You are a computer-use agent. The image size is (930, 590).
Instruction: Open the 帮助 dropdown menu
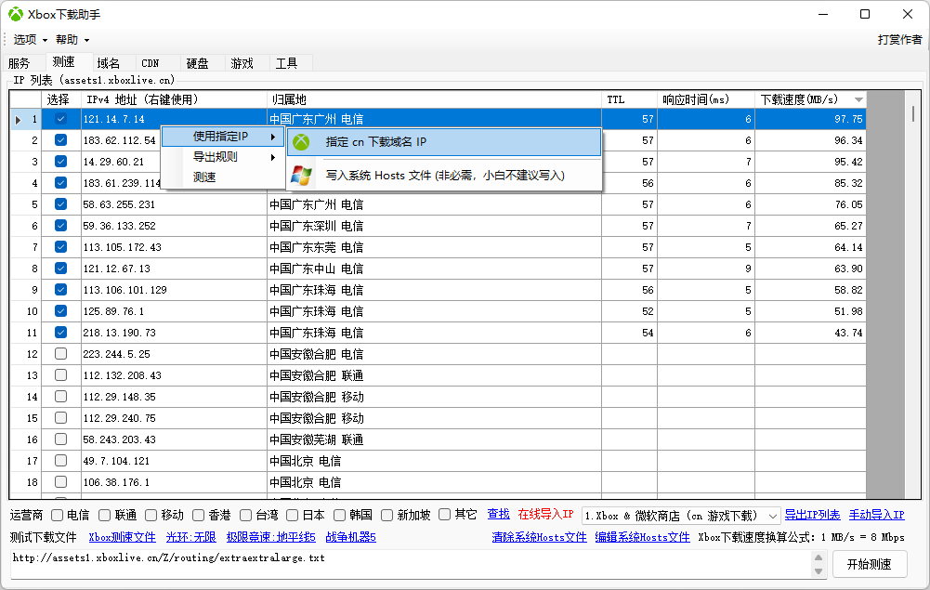[x=72, y=40]
